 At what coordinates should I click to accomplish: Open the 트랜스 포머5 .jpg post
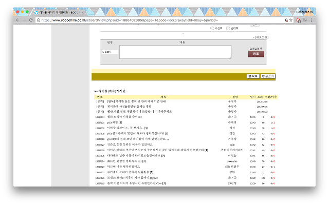click(133, 178)
